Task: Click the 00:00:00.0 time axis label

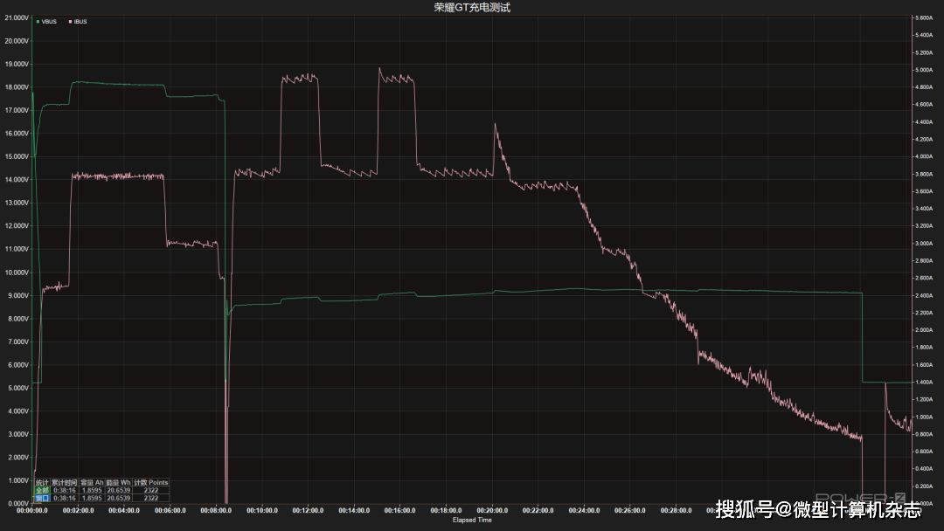Action: point(32,511)
